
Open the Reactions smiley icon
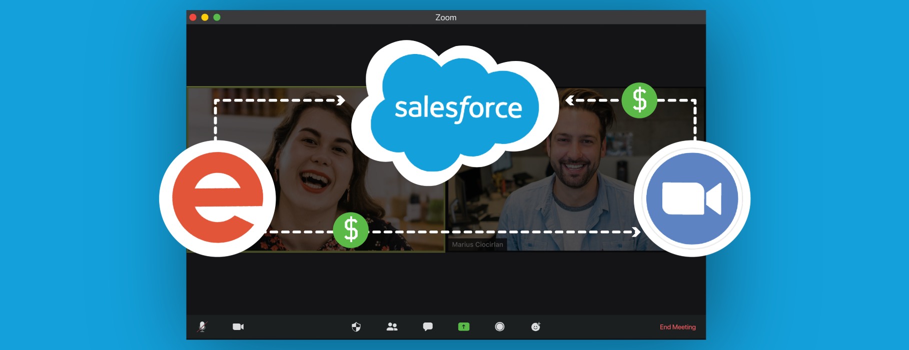(536, 326)
